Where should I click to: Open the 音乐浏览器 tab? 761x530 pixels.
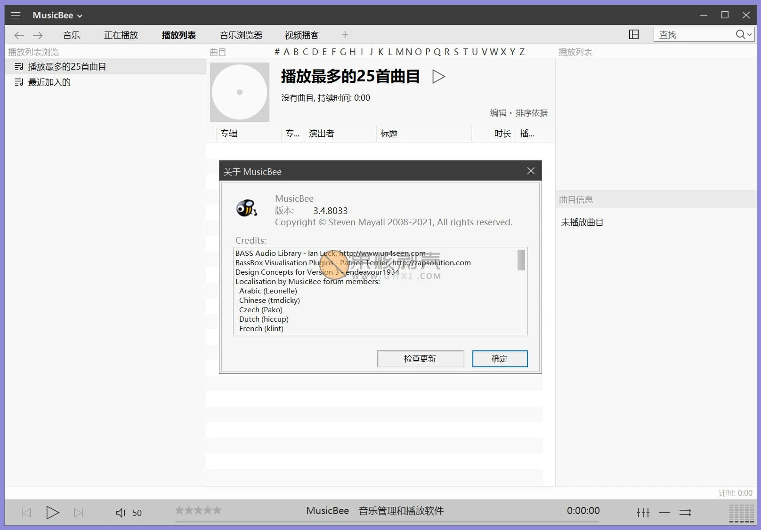click(x=241, y=35)
